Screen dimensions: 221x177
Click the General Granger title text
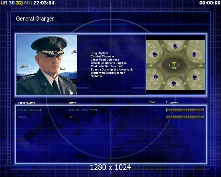coord(35,19)
